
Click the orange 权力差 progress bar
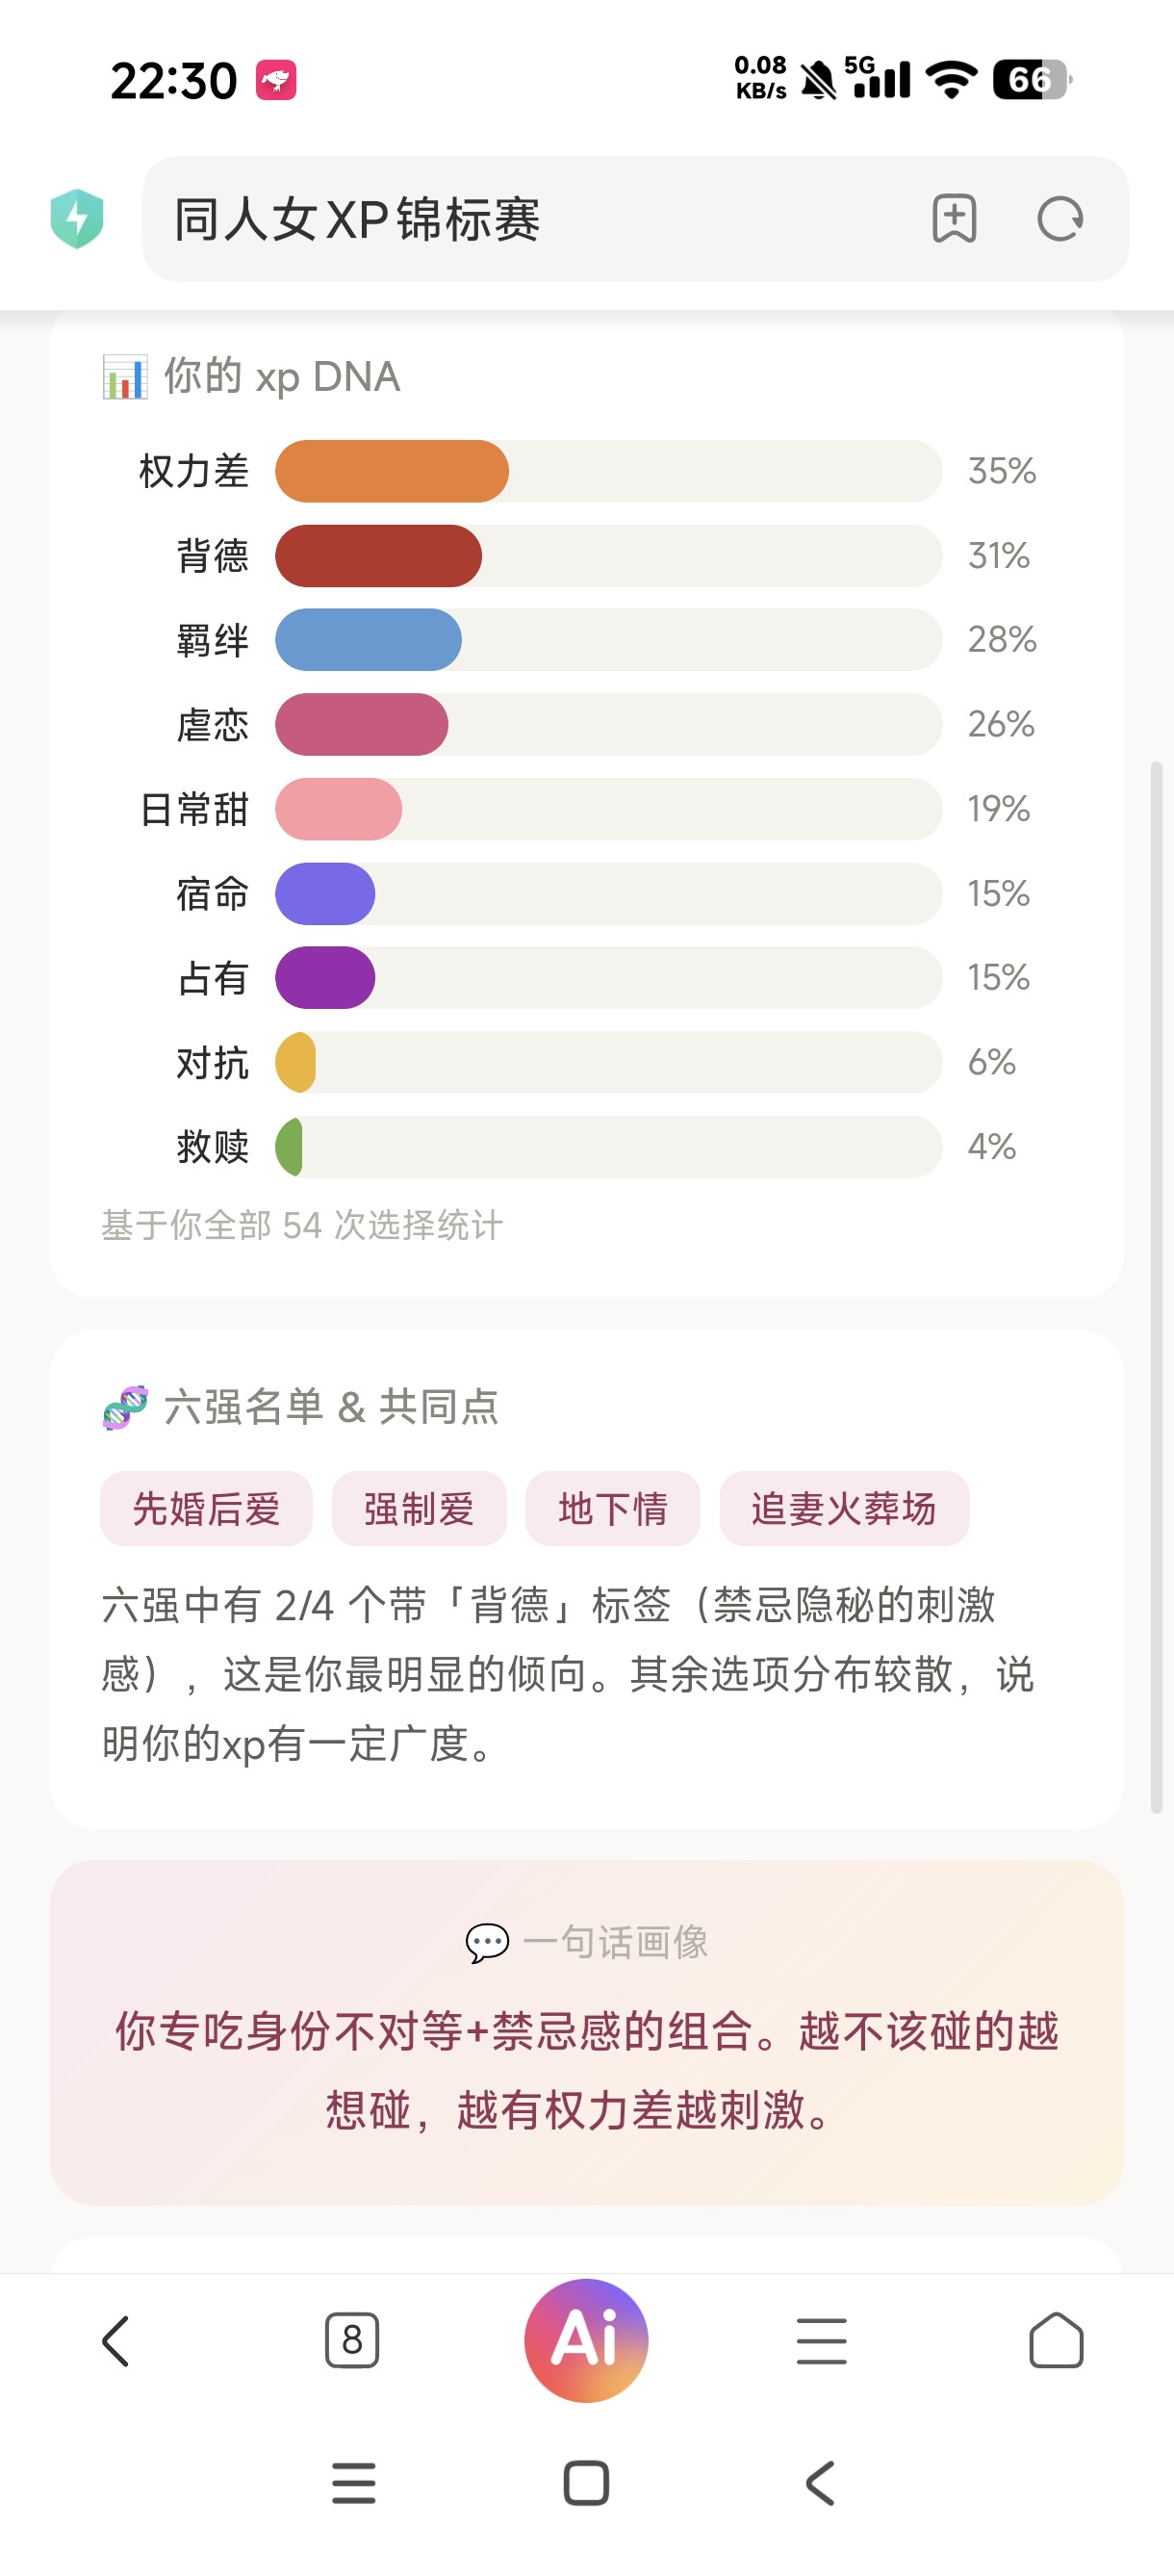click(x=392, y=471)
